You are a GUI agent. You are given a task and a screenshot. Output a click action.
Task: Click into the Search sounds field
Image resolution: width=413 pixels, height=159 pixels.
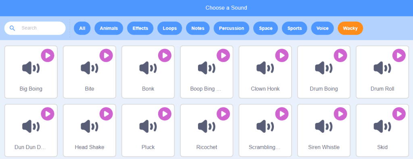tap(35, 28)
